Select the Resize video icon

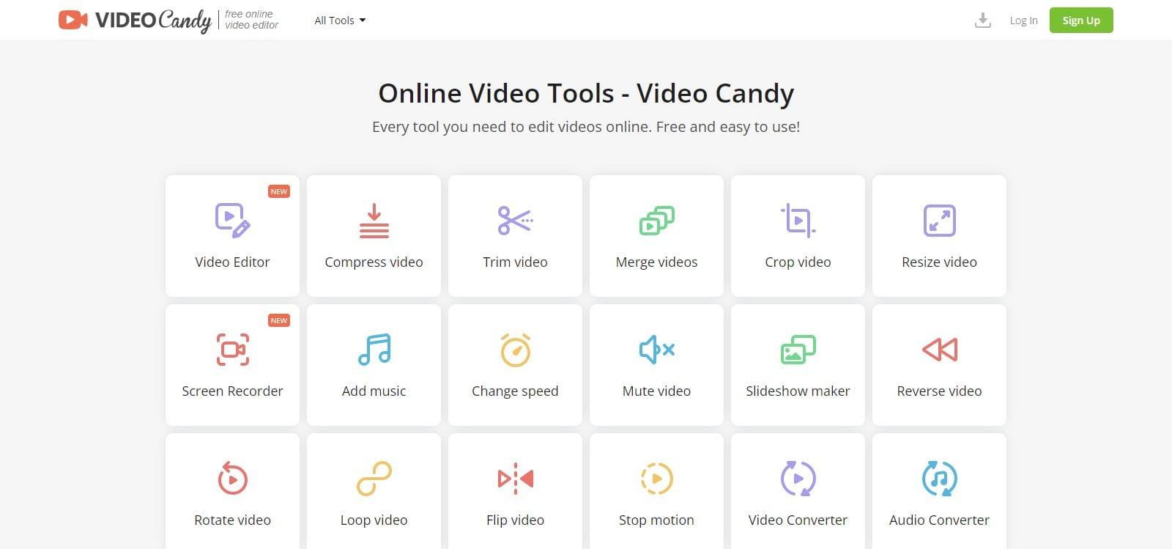click(x=939, y=221)
